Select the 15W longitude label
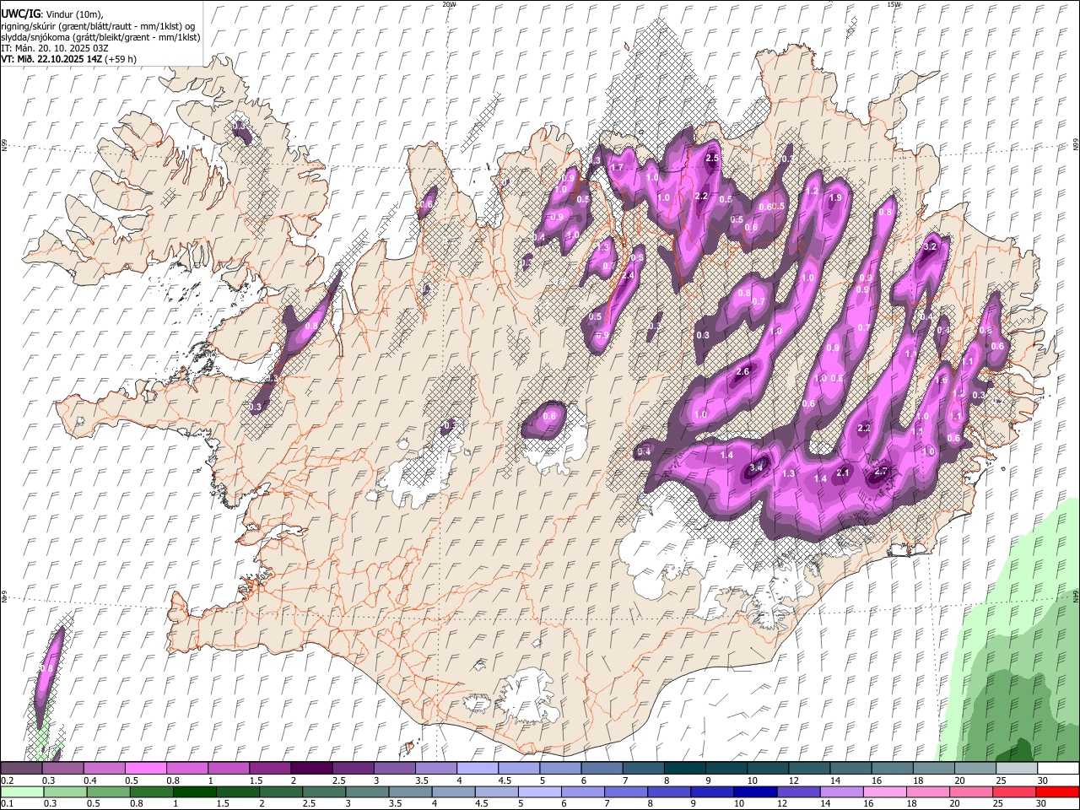The width and height of the screenshot is (1080, 810). [x=894, y=4]
